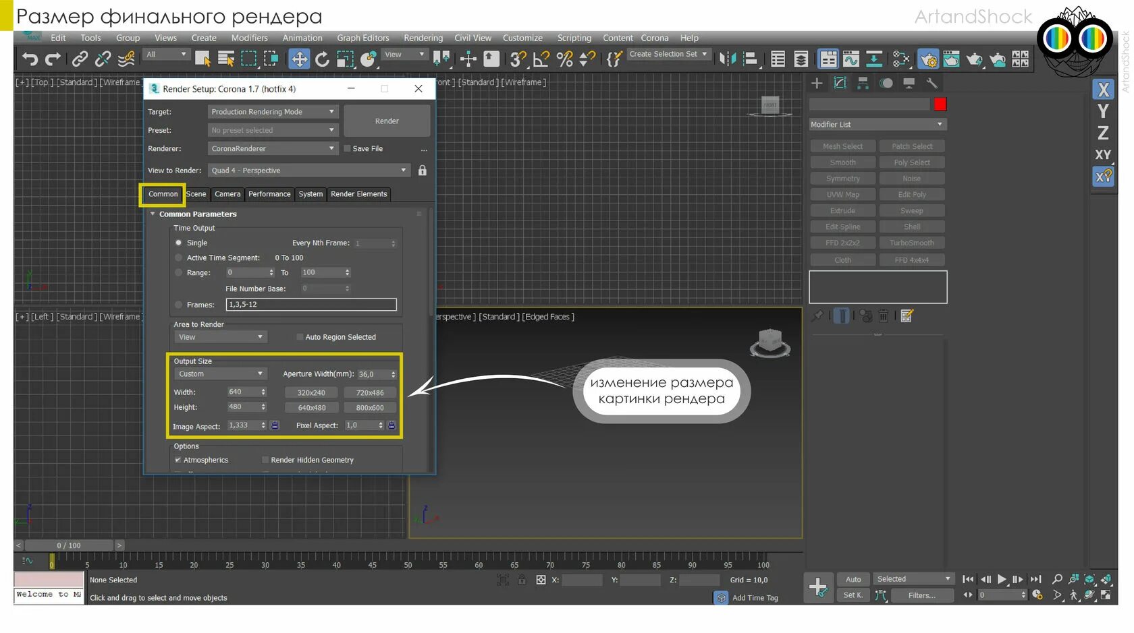Open Select by Name list icon

tap(226, 59)
